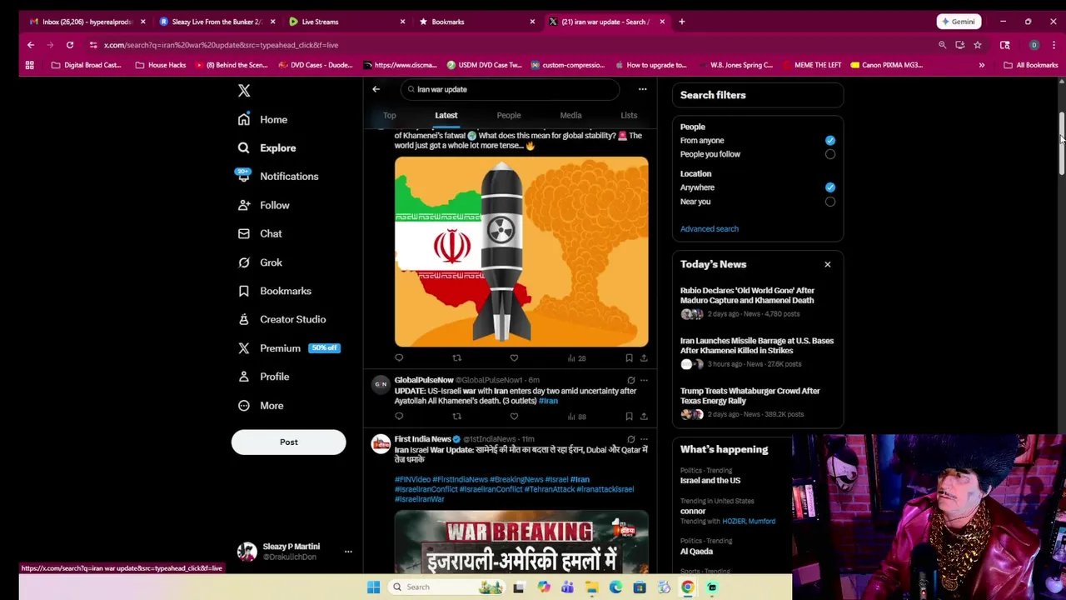Open First India News profile name
Image resolution: width=1066 pixels, height=600 pixels.
click(x=422, y=438)
